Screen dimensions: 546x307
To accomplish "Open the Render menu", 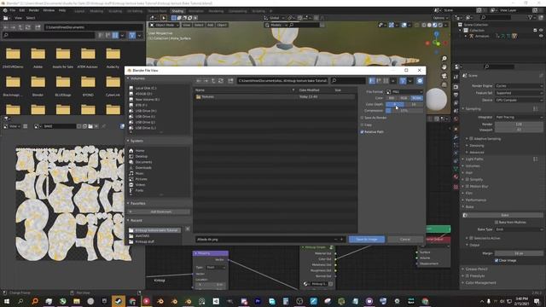I will 34,10.
